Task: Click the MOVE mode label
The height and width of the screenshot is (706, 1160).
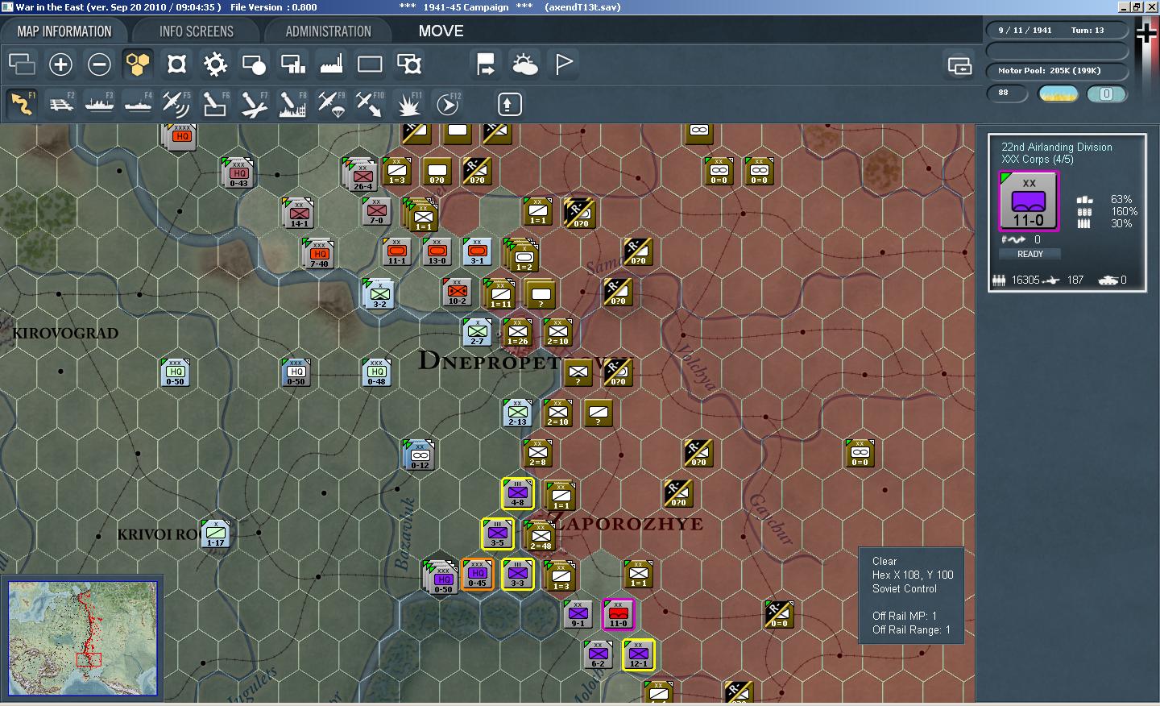Action: click(x=441, y=31)
